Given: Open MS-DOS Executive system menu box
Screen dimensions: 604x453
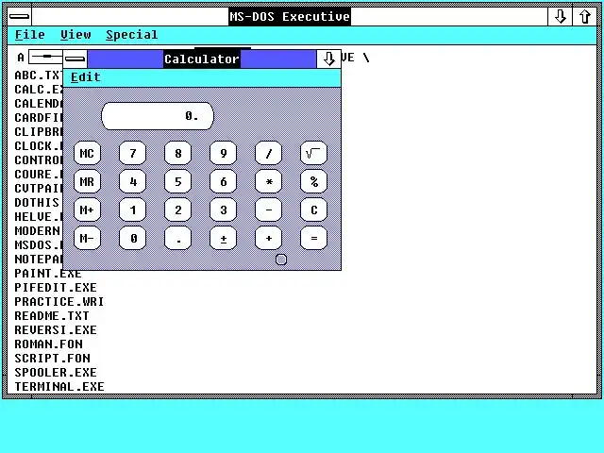Looking at the screenshot, I should pyautogui.click(x=19, y=17).
